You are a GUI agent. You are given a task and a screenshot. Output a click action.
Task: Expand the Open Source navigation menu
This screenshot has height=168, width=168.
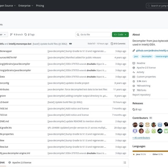8,6
